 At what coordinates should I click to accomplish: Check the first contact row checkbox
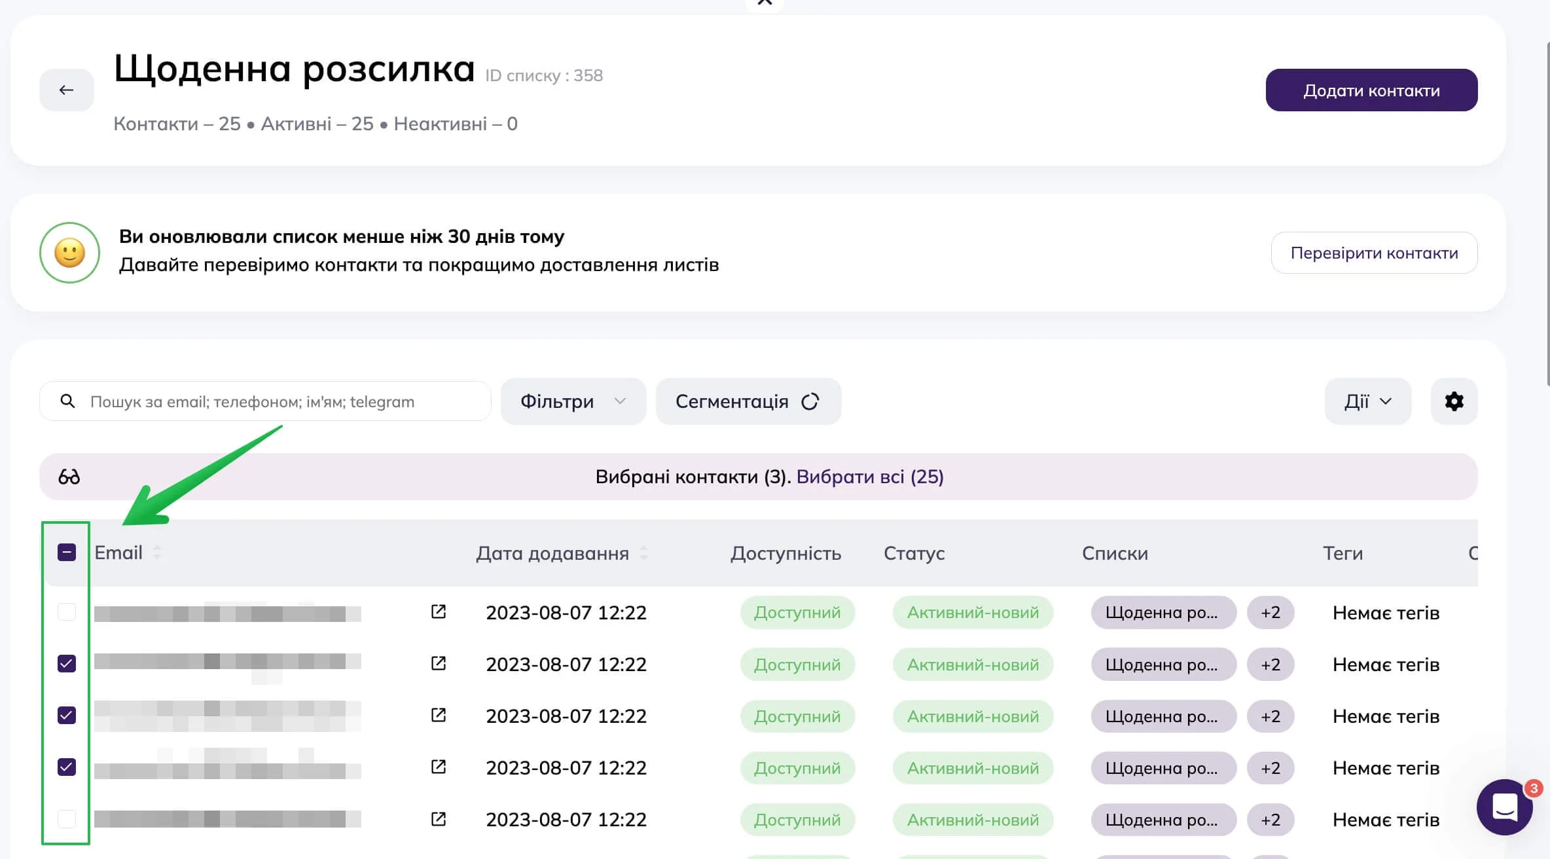click(x=67, y=612)
